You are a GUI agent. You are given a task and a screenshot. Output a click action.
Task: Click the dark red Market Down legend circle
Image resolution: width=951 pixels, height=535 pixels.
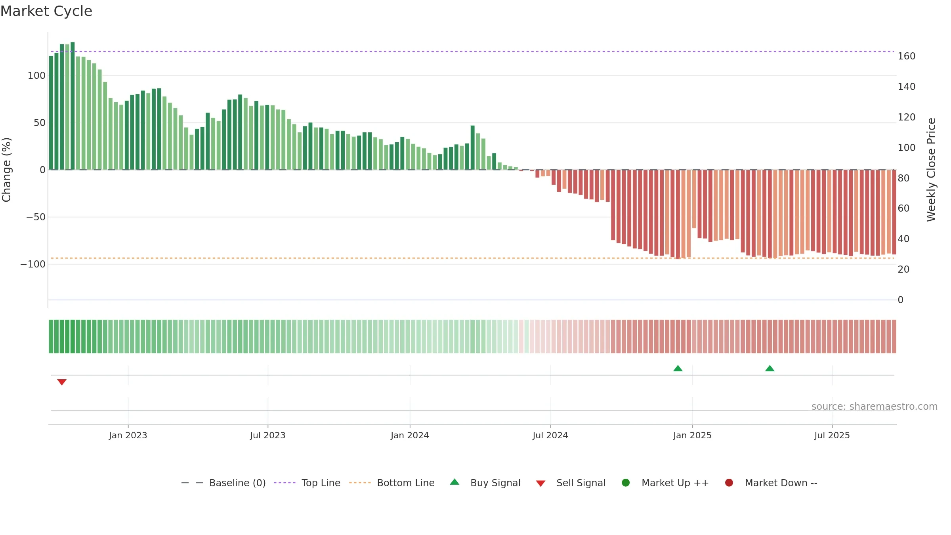[x=729, y=483]
